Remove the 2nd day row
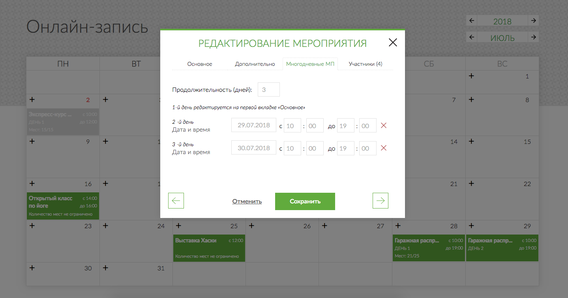This screenshot has width=568, height=298. [383, 126]
